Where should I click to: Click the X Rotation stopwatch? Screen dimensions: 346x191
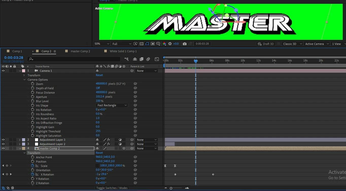point(32,174)
